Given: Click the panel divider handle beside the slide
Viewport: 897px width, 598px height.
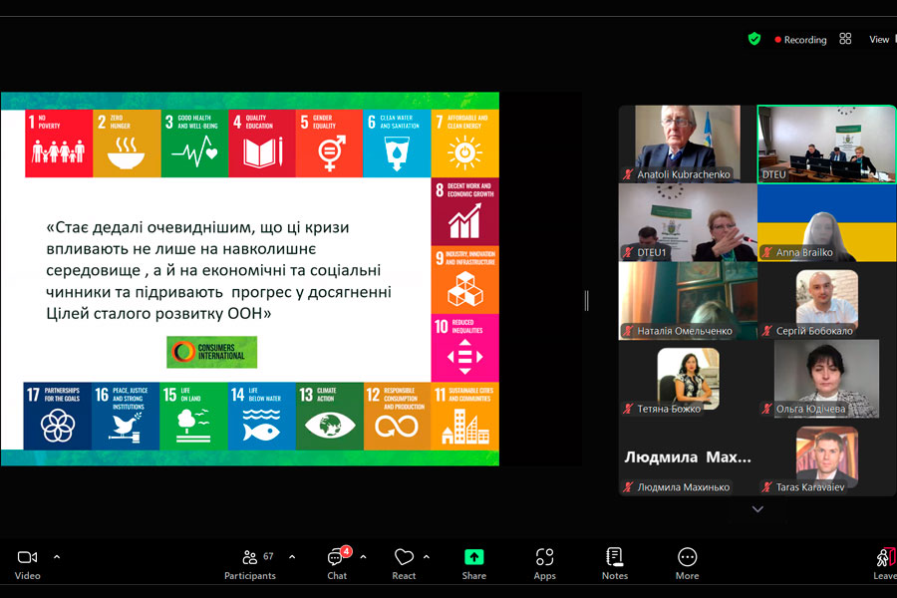Looking at the screenshot, I should [x=586, y=300].
